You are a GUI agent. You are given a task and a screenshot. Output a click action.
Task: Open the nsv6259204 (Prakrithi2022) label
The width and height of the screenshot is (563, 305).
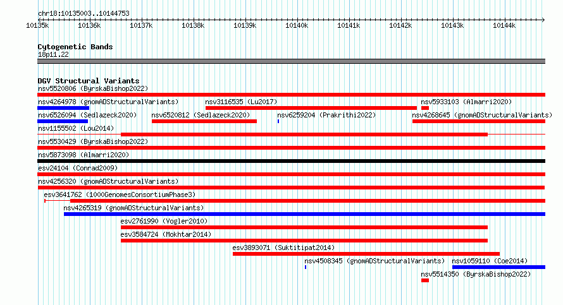pyautogui.click(x=326, y=115)
